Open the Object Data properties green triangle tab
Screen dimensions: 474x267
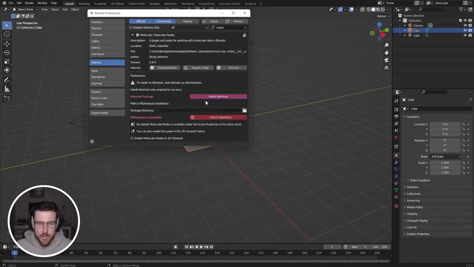pos(396,190)
